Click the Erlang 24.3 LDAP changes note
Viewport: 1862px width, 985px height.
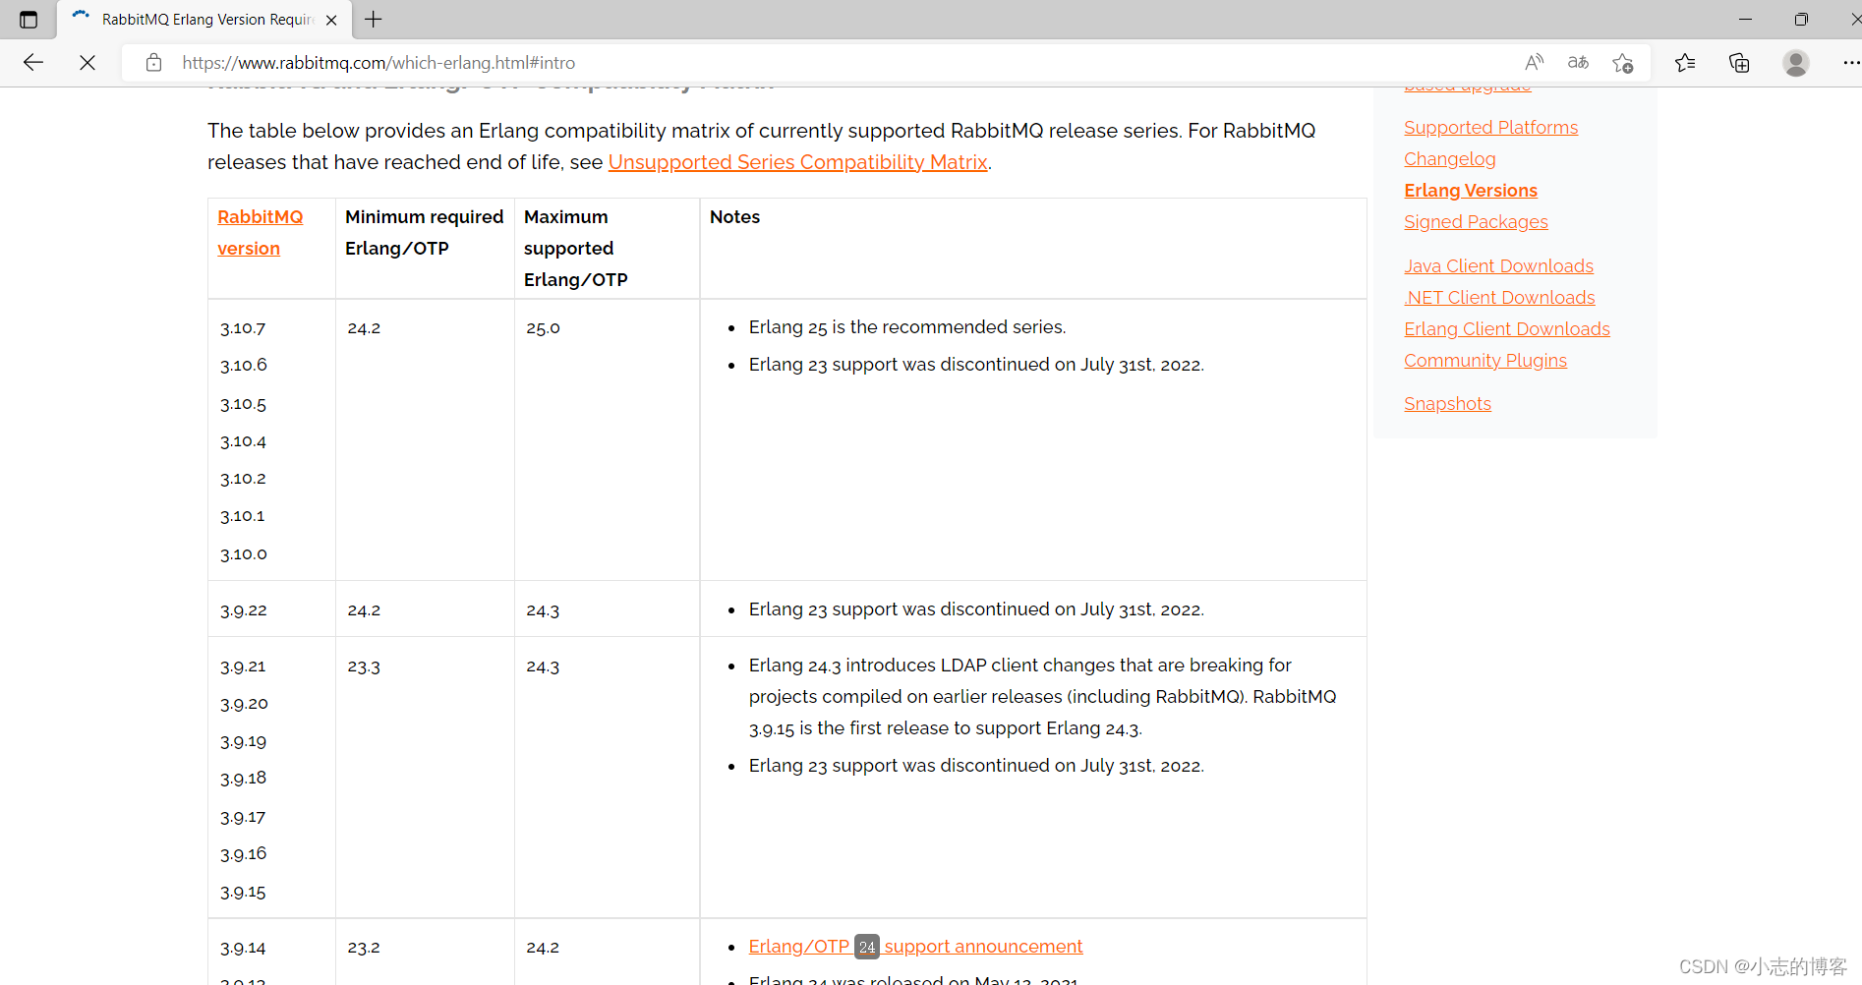point(1042,697)
